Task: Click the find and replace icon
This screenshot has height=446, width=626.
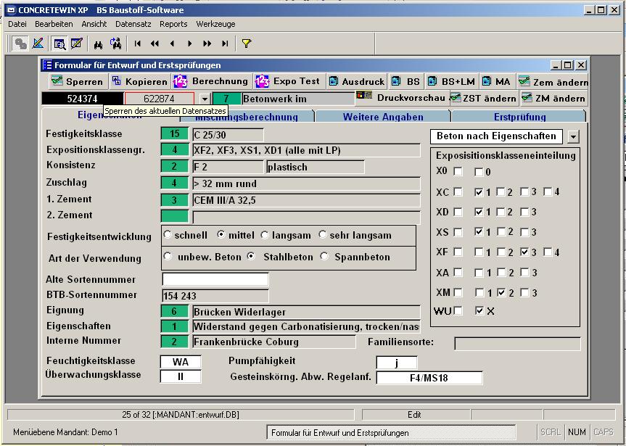Action: (115, 44)
